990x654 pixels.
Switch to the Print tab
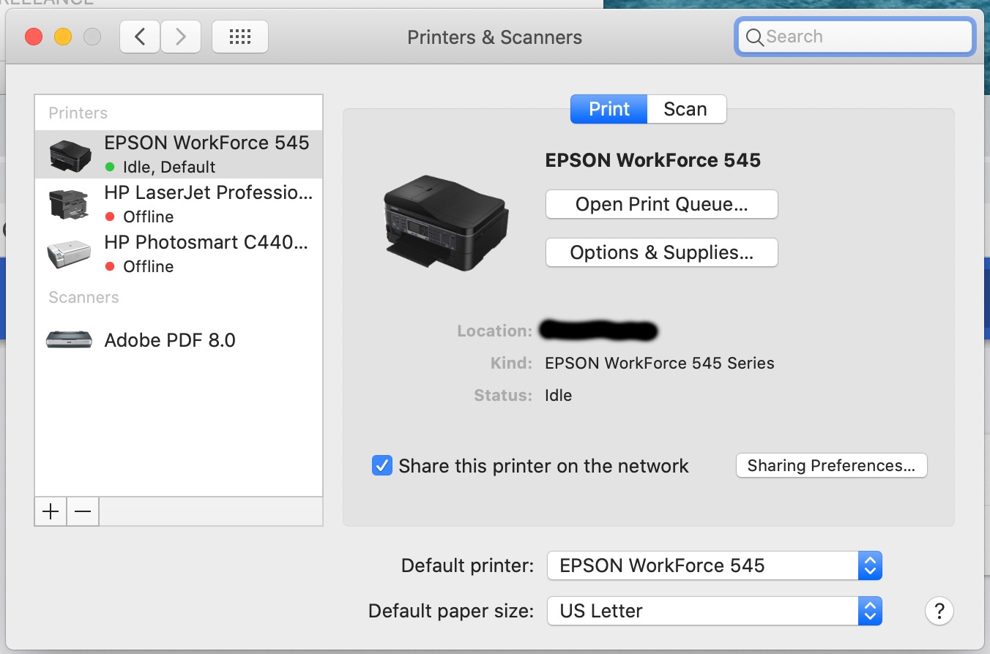coord(609,109)
